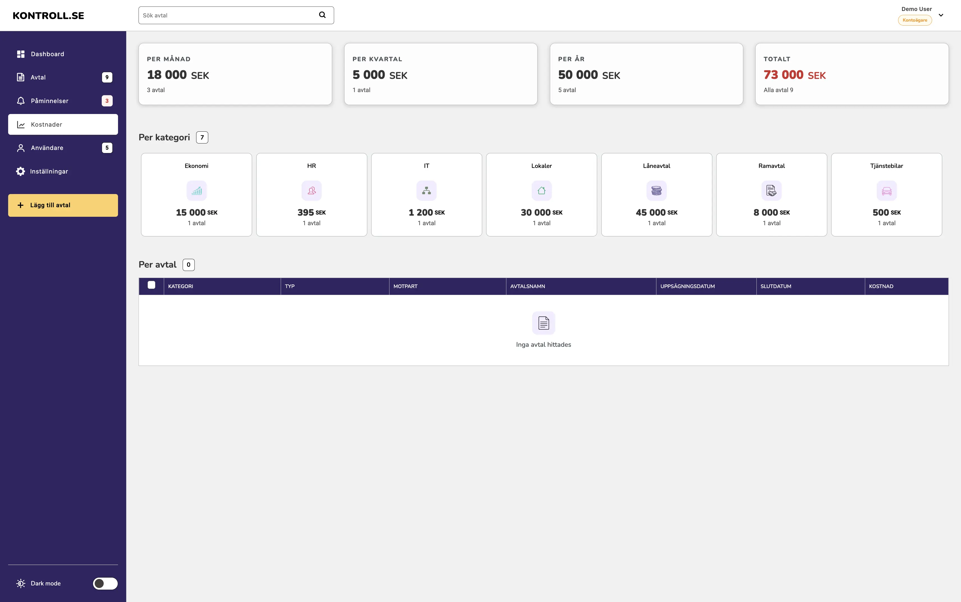This screenshot has height=602, width=961.
Task: Click the 'Demo User' name text
Action: coord(916,9)
